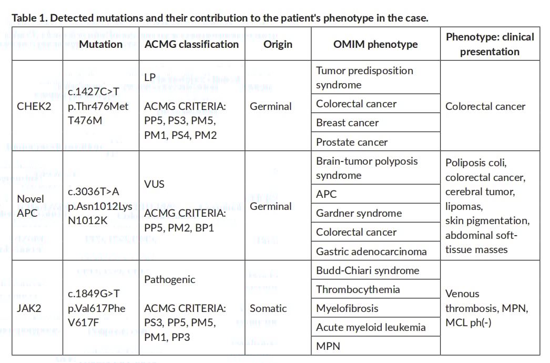The image size is (550, 363).
Task: Select the VUS classification text
Action: click(154, 184)
